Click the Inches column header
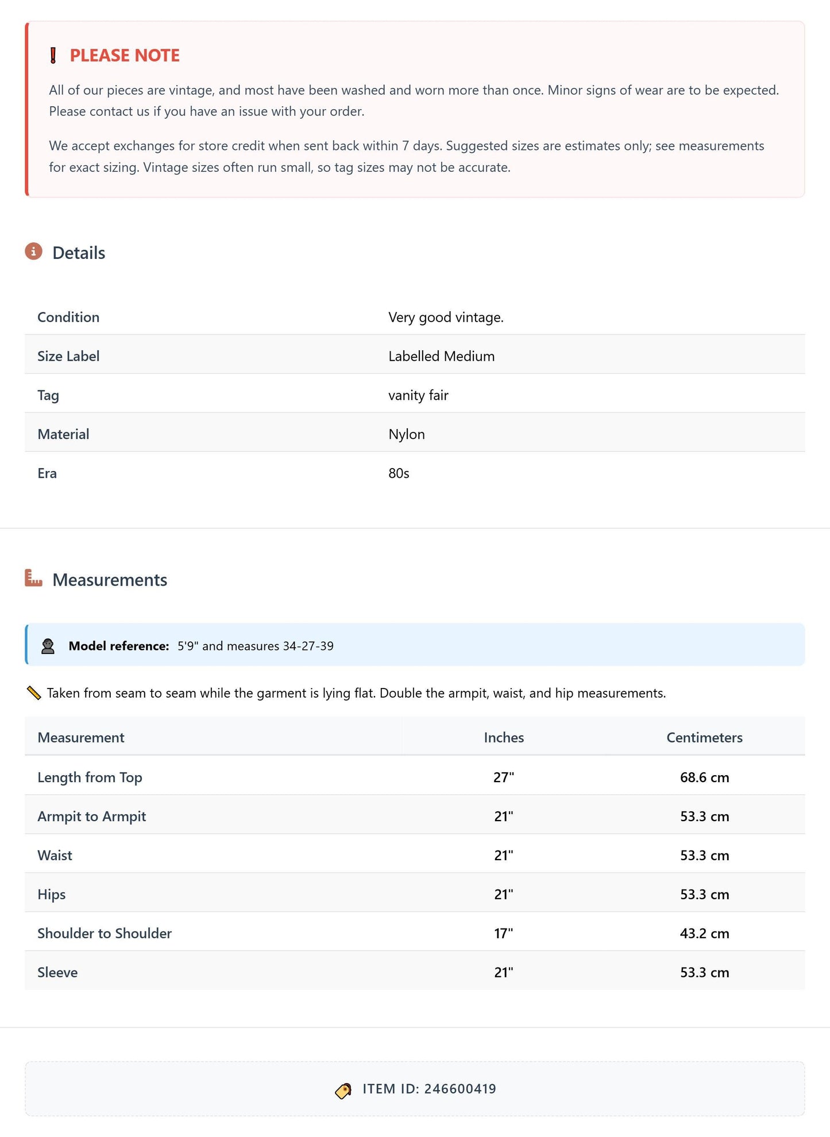Image resolution: width=830 pixels, height=1137 pixels. [504, 737]
